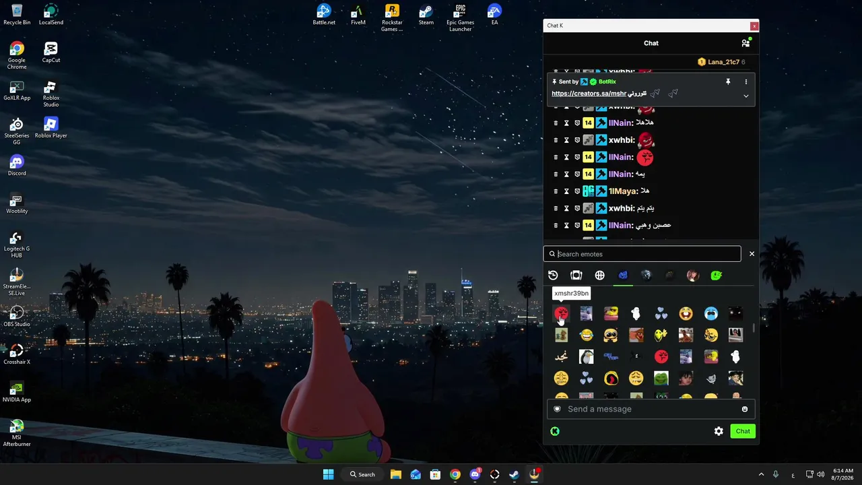Viewport: 862px width, 485px height.
Task: Click the Send a message input
Action: point(651,409)
